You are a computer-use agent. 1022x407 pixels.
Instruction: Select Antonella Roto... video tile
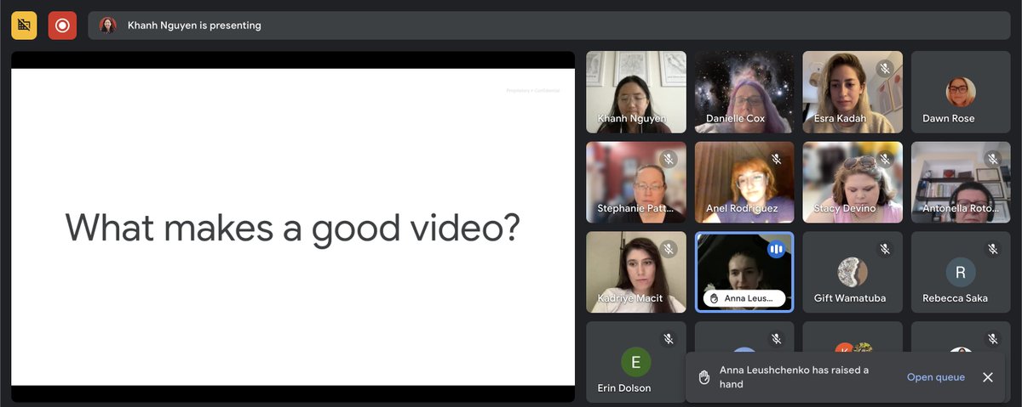click(961, 182)
